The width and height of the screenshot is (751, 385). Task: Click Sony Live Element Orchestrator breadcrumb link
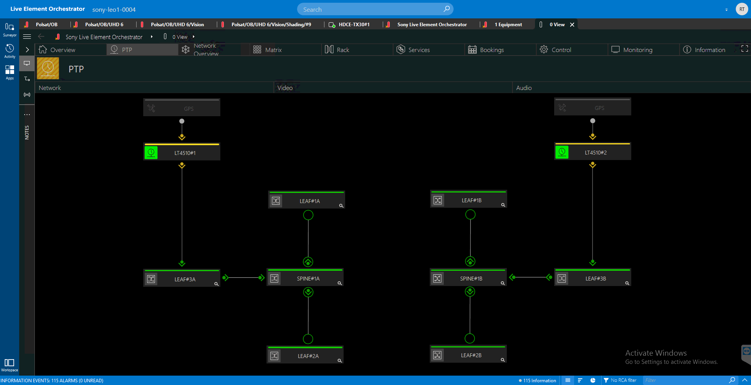[104, 37]
